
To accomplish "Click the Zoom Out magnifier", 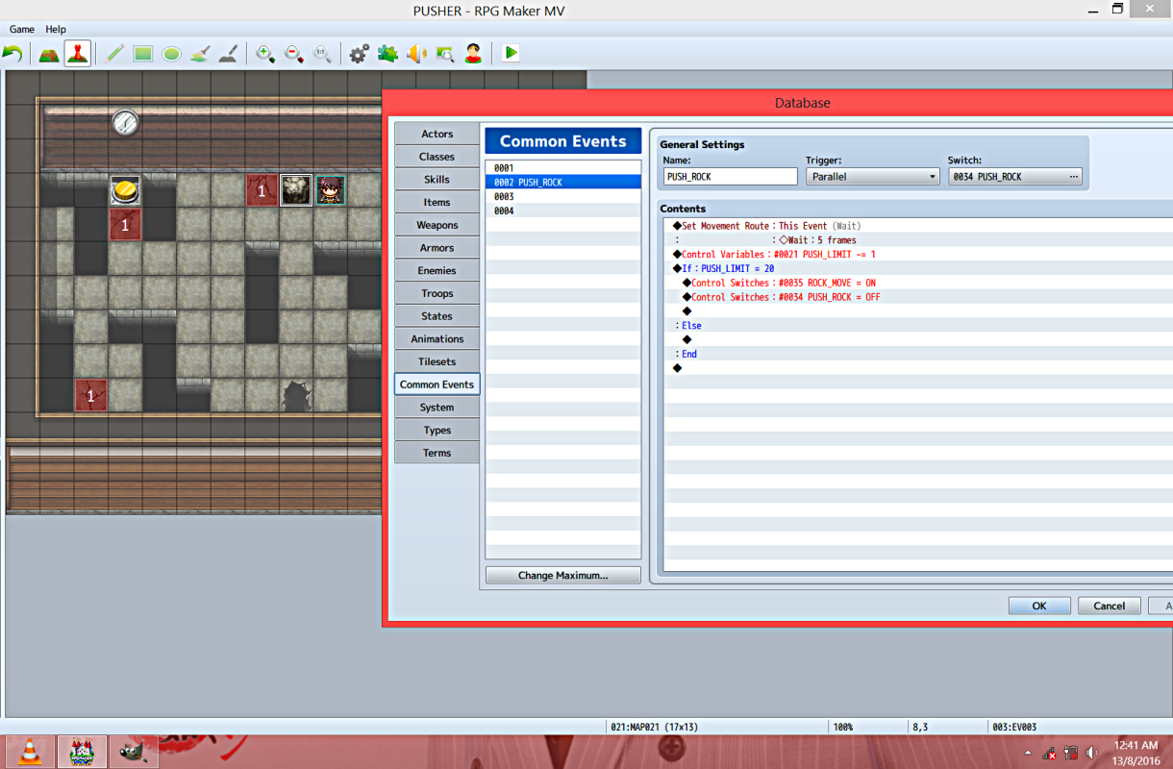I will coord(294,54).
